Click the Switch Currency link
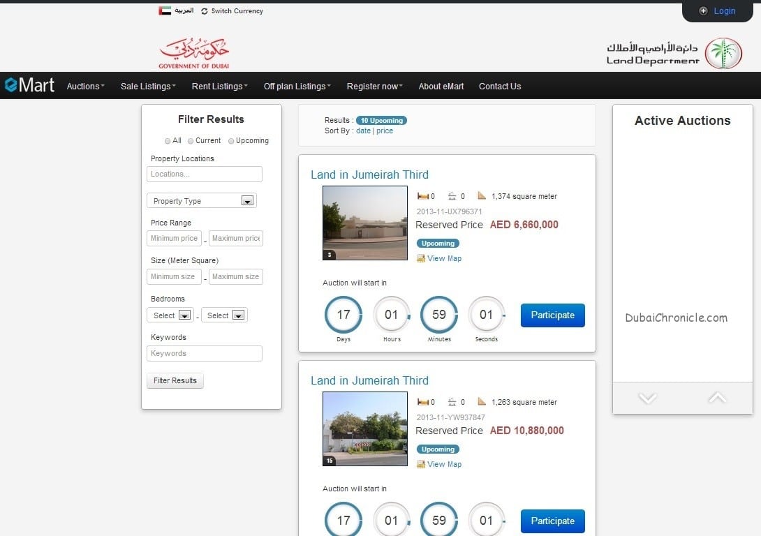Viewport: 761px width, 536px height. (x=237, y=10)
